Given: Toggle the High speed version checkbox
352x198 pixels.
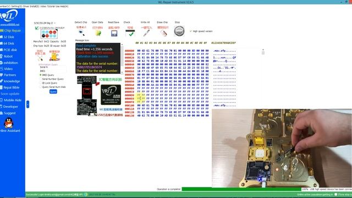Looking at the screenshot, I should click(x=191, y=31).
